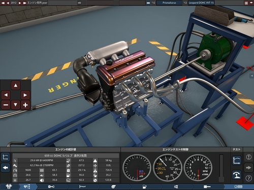The width and height of the screenshot is (254, 190).
Task: Adjust the vertical throttle slider by the gauges
Action: [x=221, y=168]
